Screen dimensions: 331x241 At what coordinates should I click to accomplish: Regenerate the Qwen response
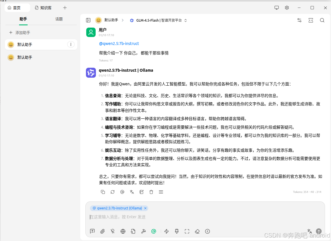tap(112, 192)
